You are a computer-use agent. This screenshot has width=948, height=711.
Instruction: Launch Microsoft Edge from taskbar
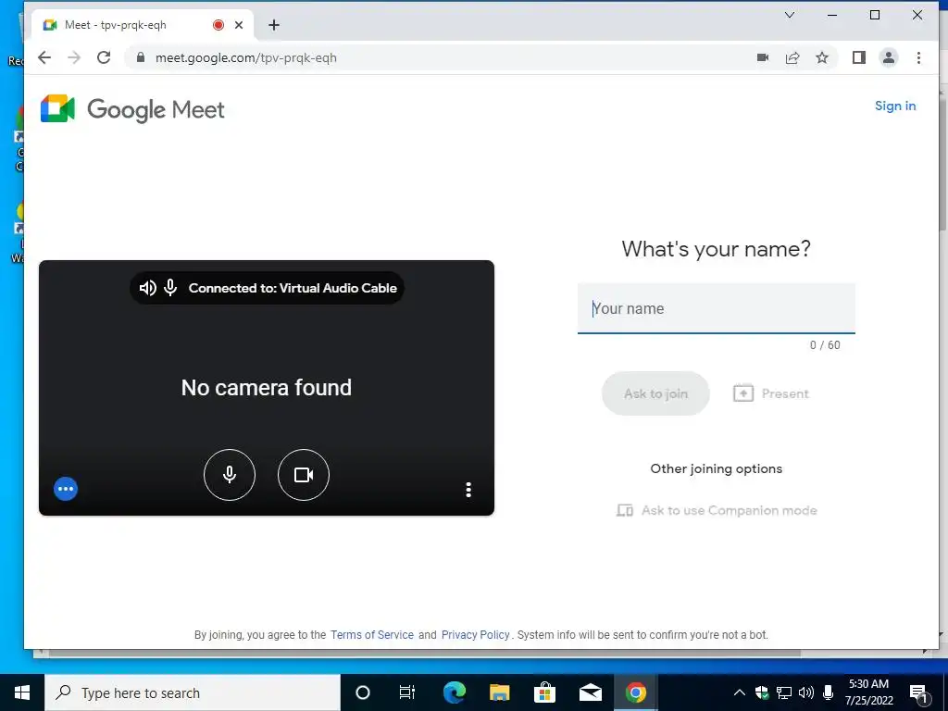454,692
